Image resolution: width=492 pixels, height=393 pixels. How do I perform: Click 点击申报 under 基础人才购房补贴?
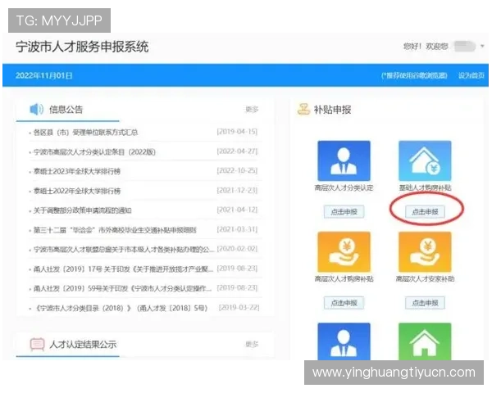425,212
